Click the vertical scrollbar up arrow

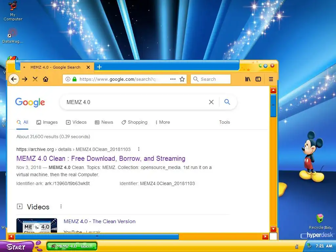tap(273, 90)
